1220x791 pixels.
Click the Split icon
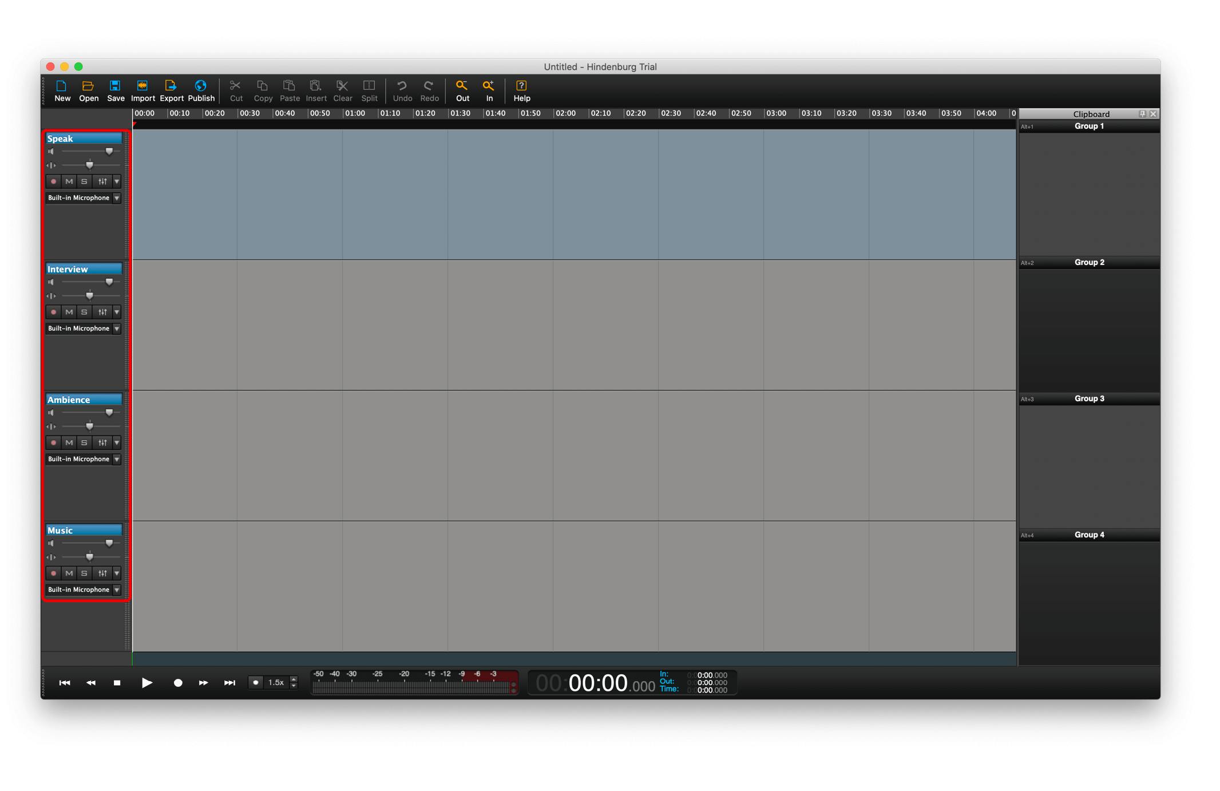(369, 90)
